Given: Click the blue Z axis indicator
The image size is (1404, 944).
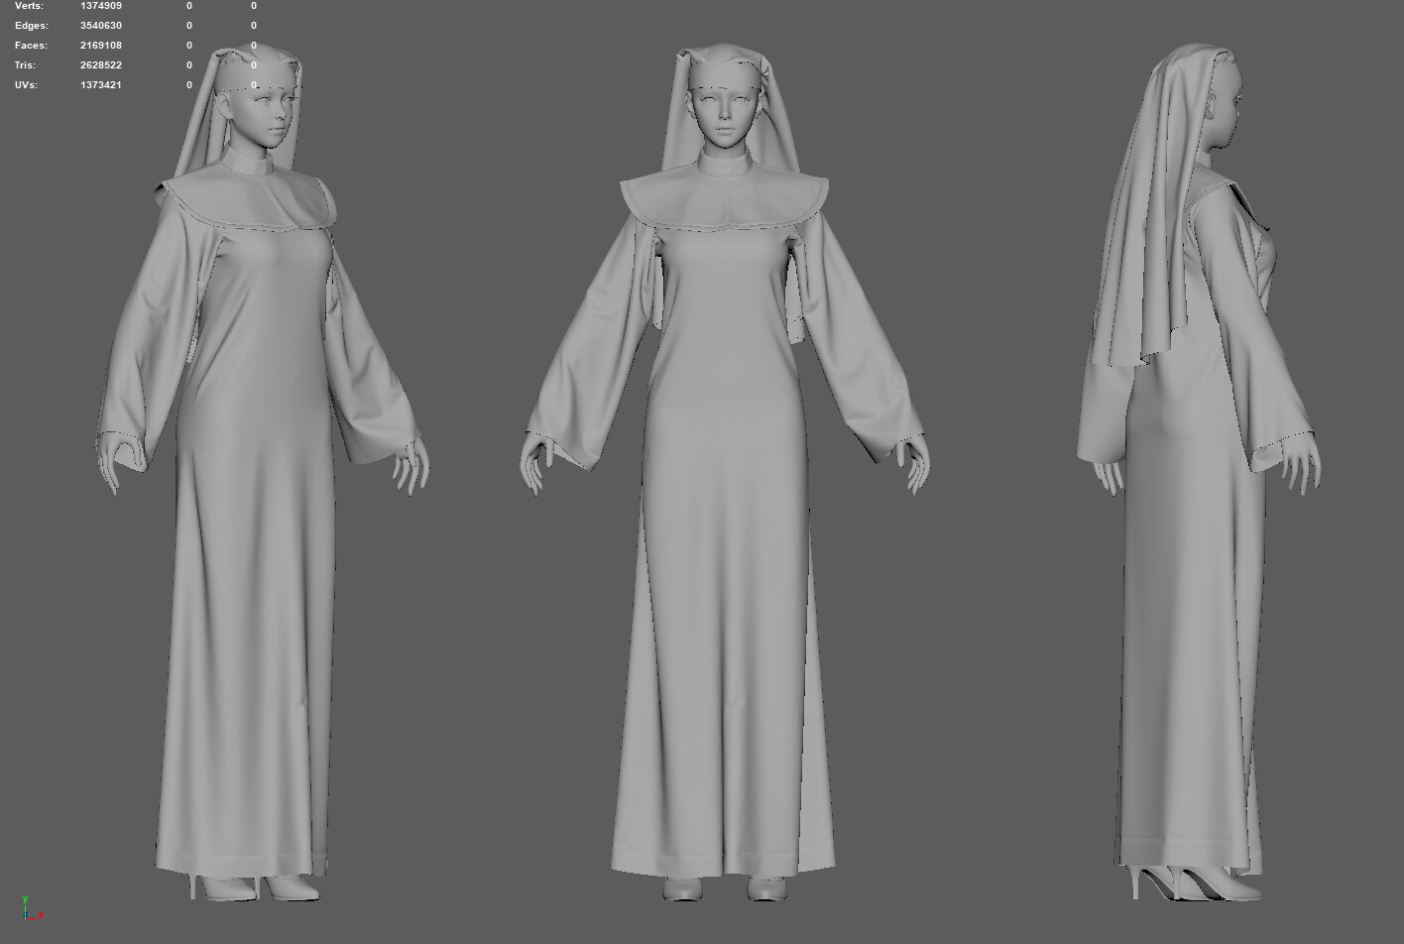Looking at the screenshot, I should point(25,914).
